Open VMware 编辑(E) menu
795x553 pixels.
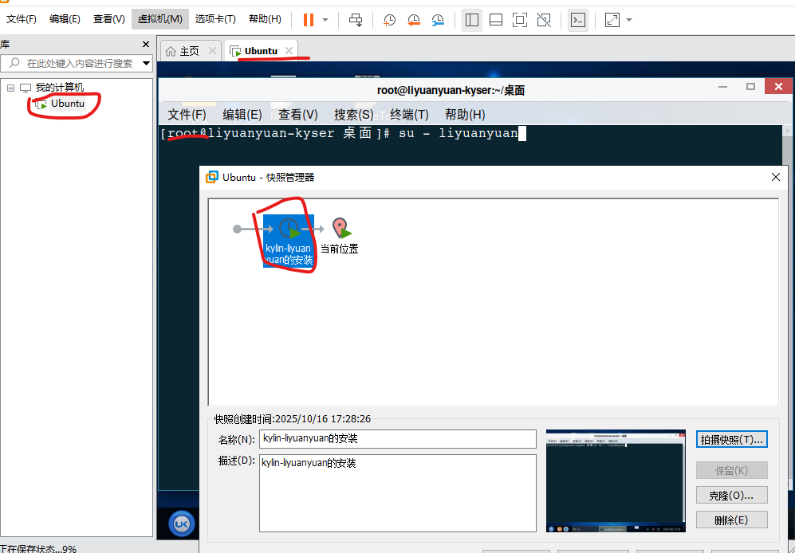(65, 19)
